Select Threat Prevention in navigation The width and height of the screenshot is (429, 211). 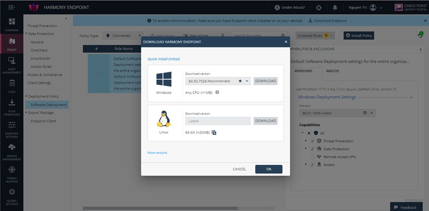click(42, 26)
